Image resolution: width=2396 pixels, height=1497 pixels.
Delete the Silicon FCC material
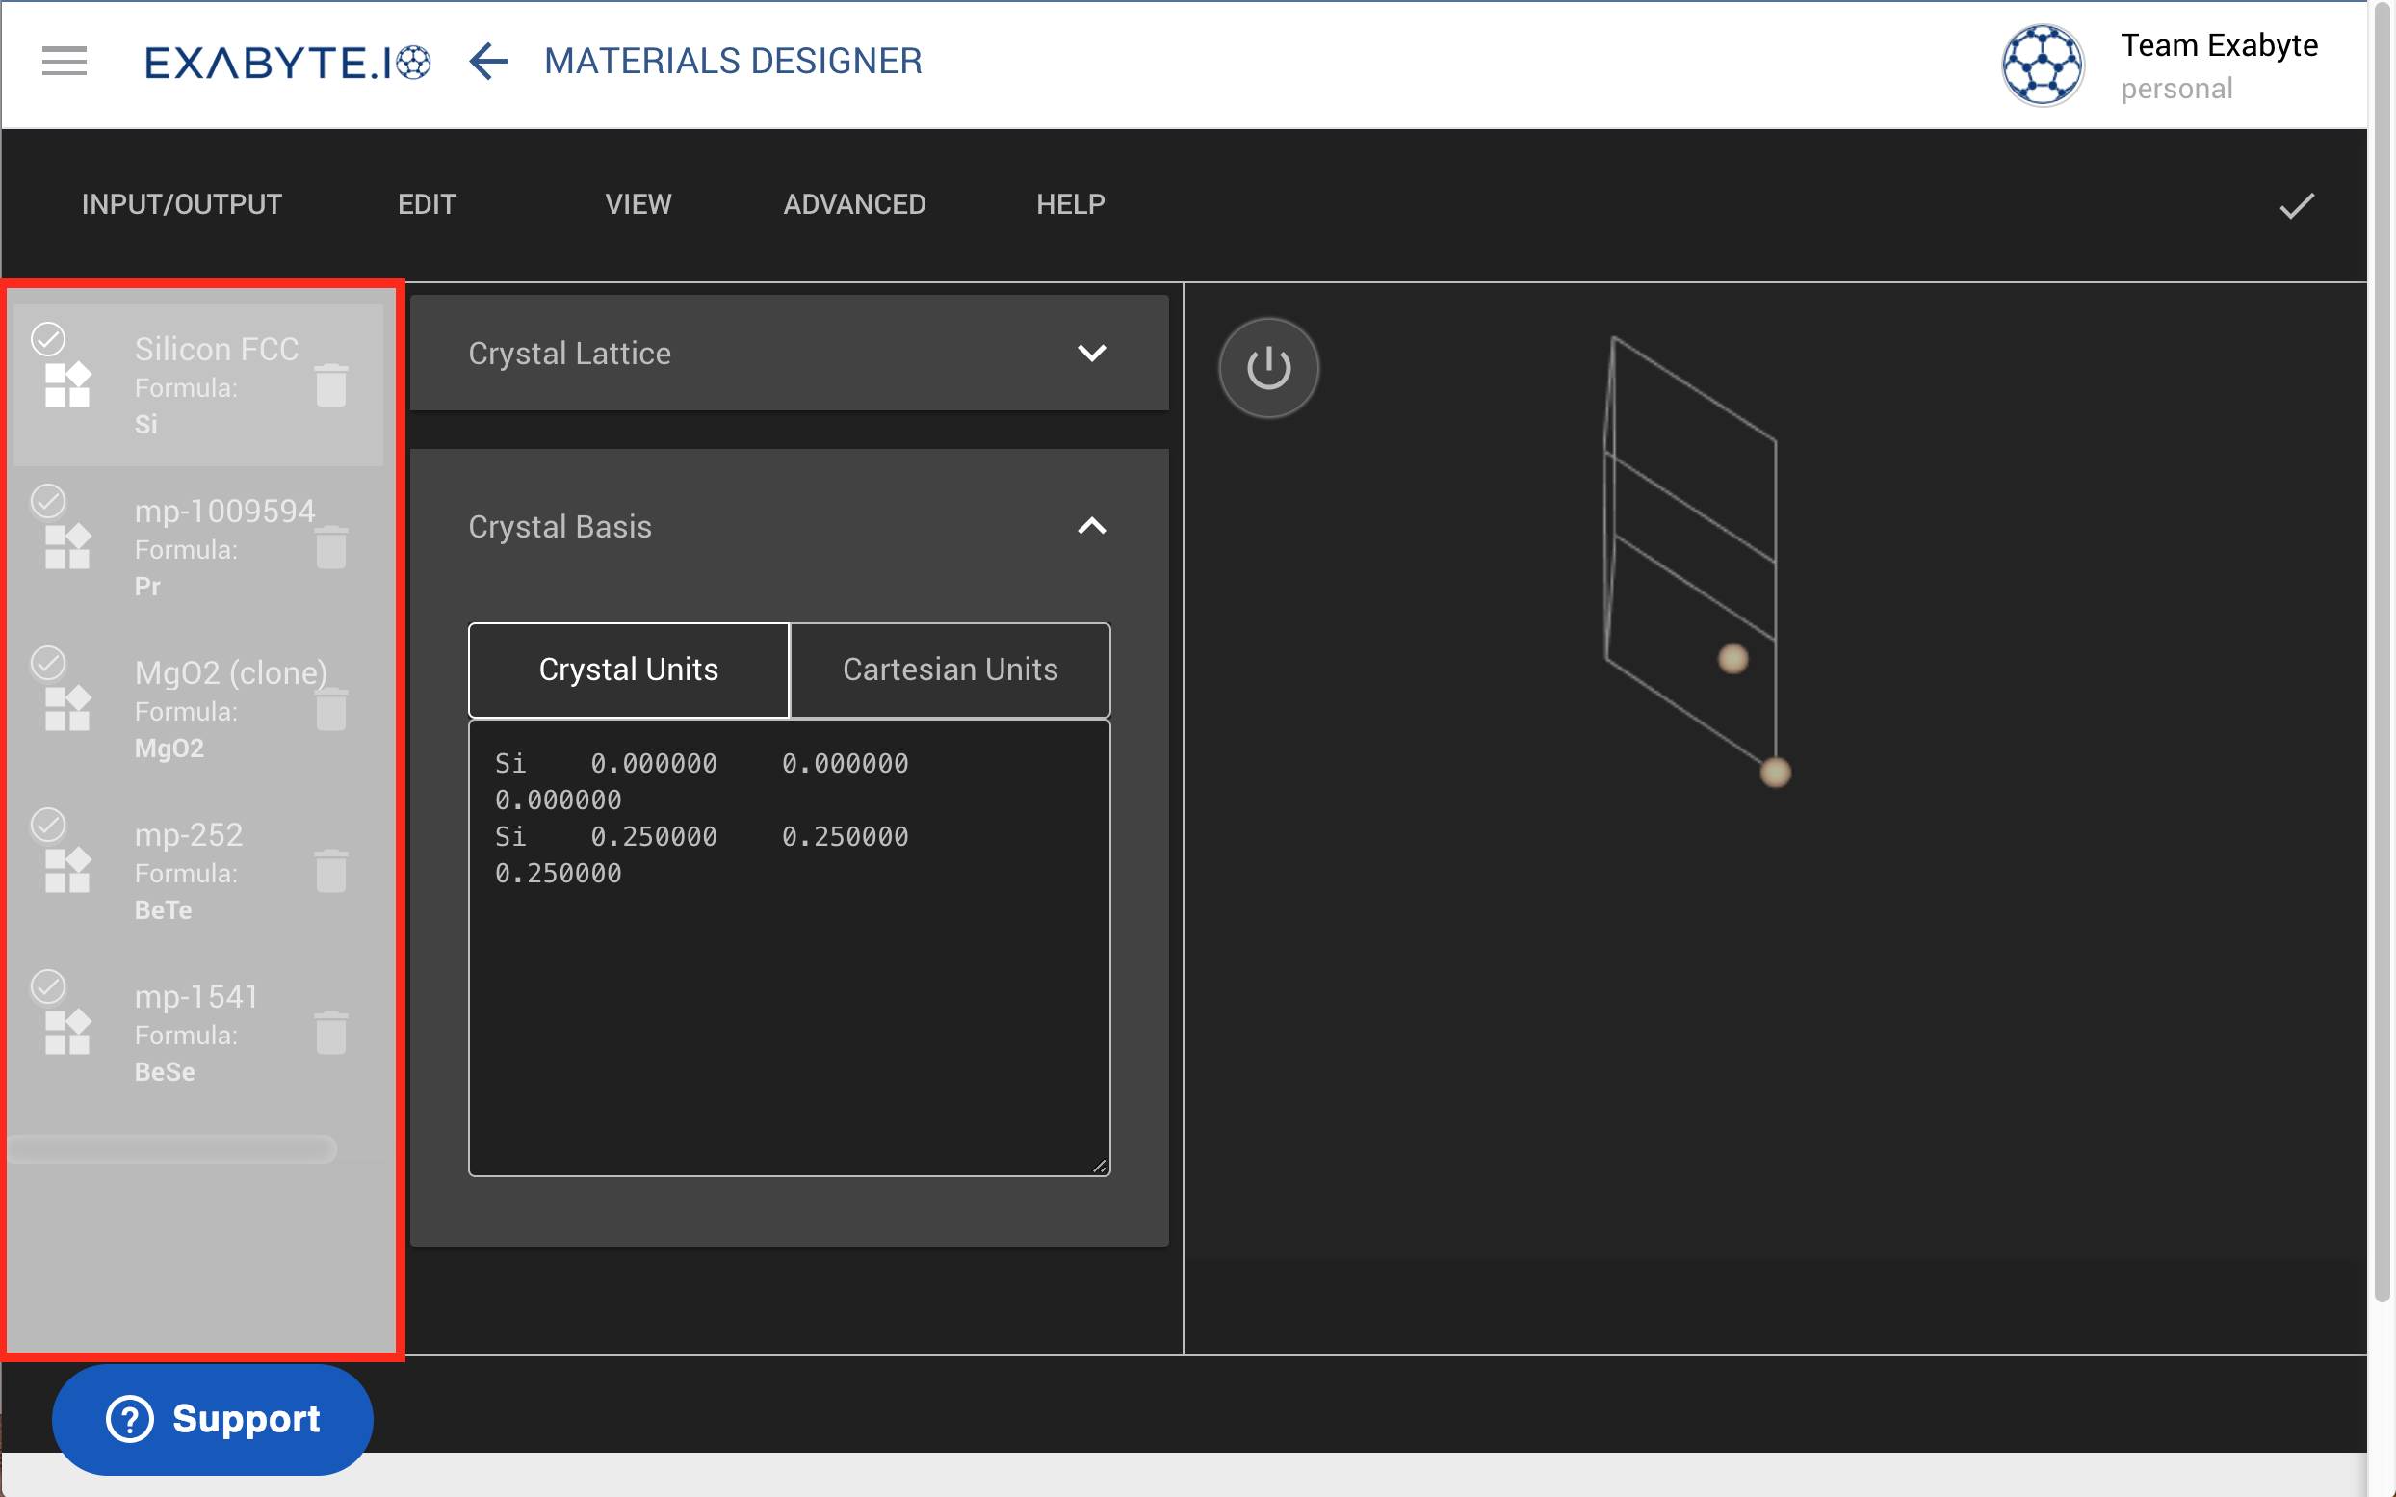(330, 385)
